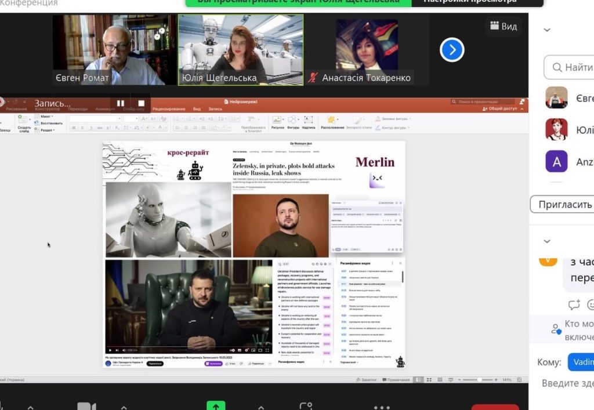Toggle italic formatting in ribbon
Viewport: 594px width, 410px height.
[82, 128]
